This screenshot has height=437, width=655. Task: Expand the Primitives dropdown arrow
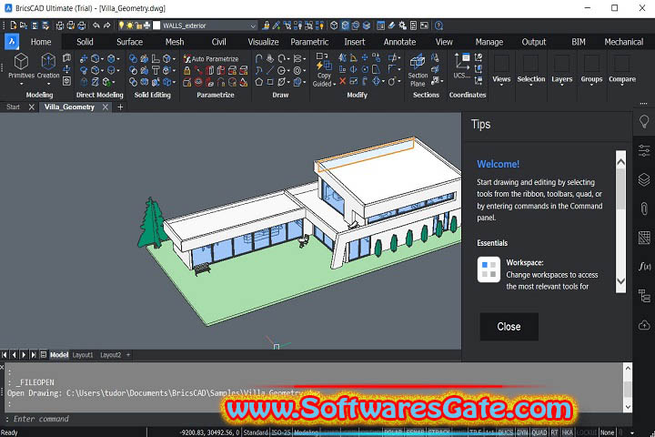[21, 84]
